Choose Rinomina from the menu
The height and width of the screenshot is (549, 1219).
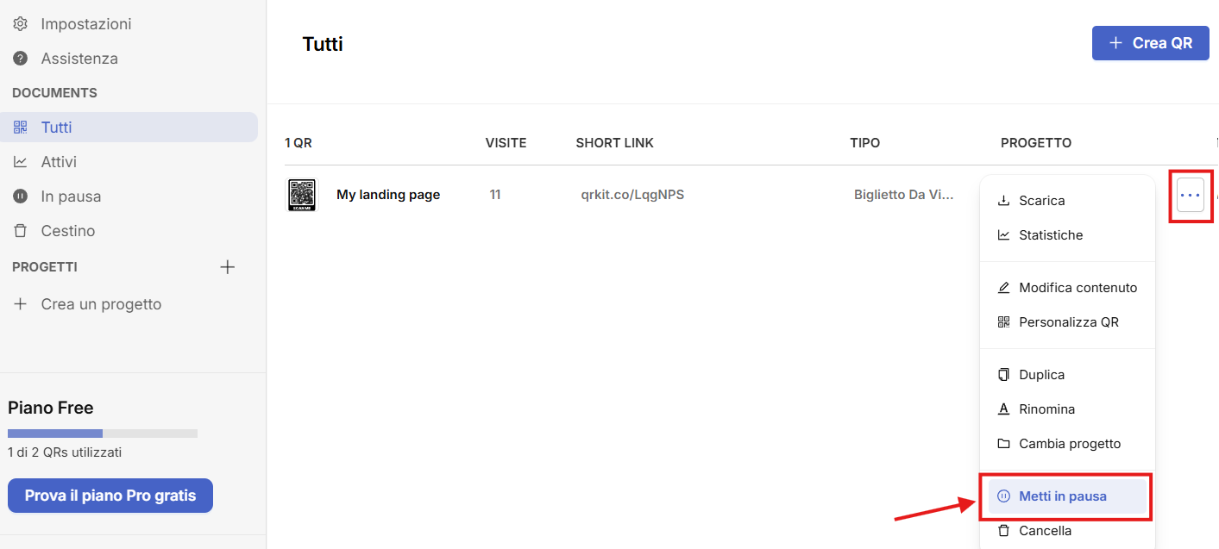click(1046, 409)
